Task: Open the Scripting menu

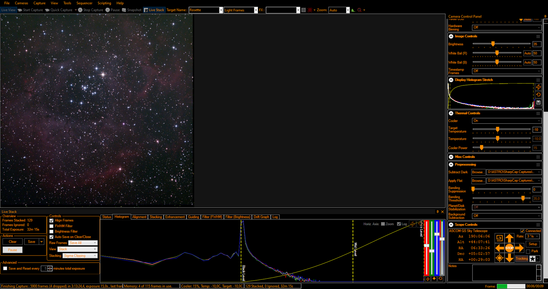Action: 104,3
